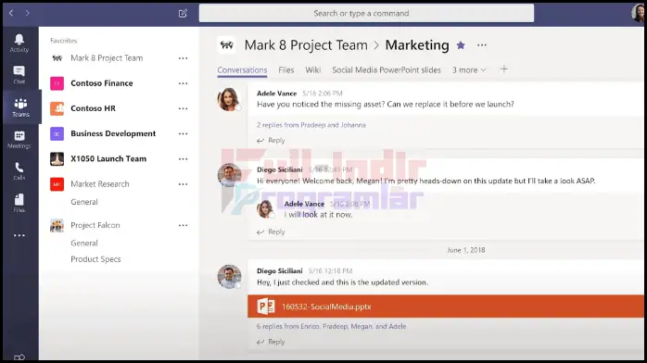This screenshot has height=363, width=647.
Task: Open General channel under Project Falcon
Action: coord(84,244)
